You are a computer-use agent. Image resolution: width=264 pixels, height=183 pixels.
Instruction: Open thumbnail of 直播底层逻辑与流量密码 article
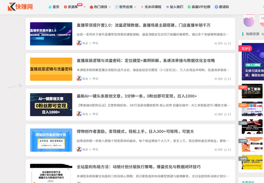[51, 69]
